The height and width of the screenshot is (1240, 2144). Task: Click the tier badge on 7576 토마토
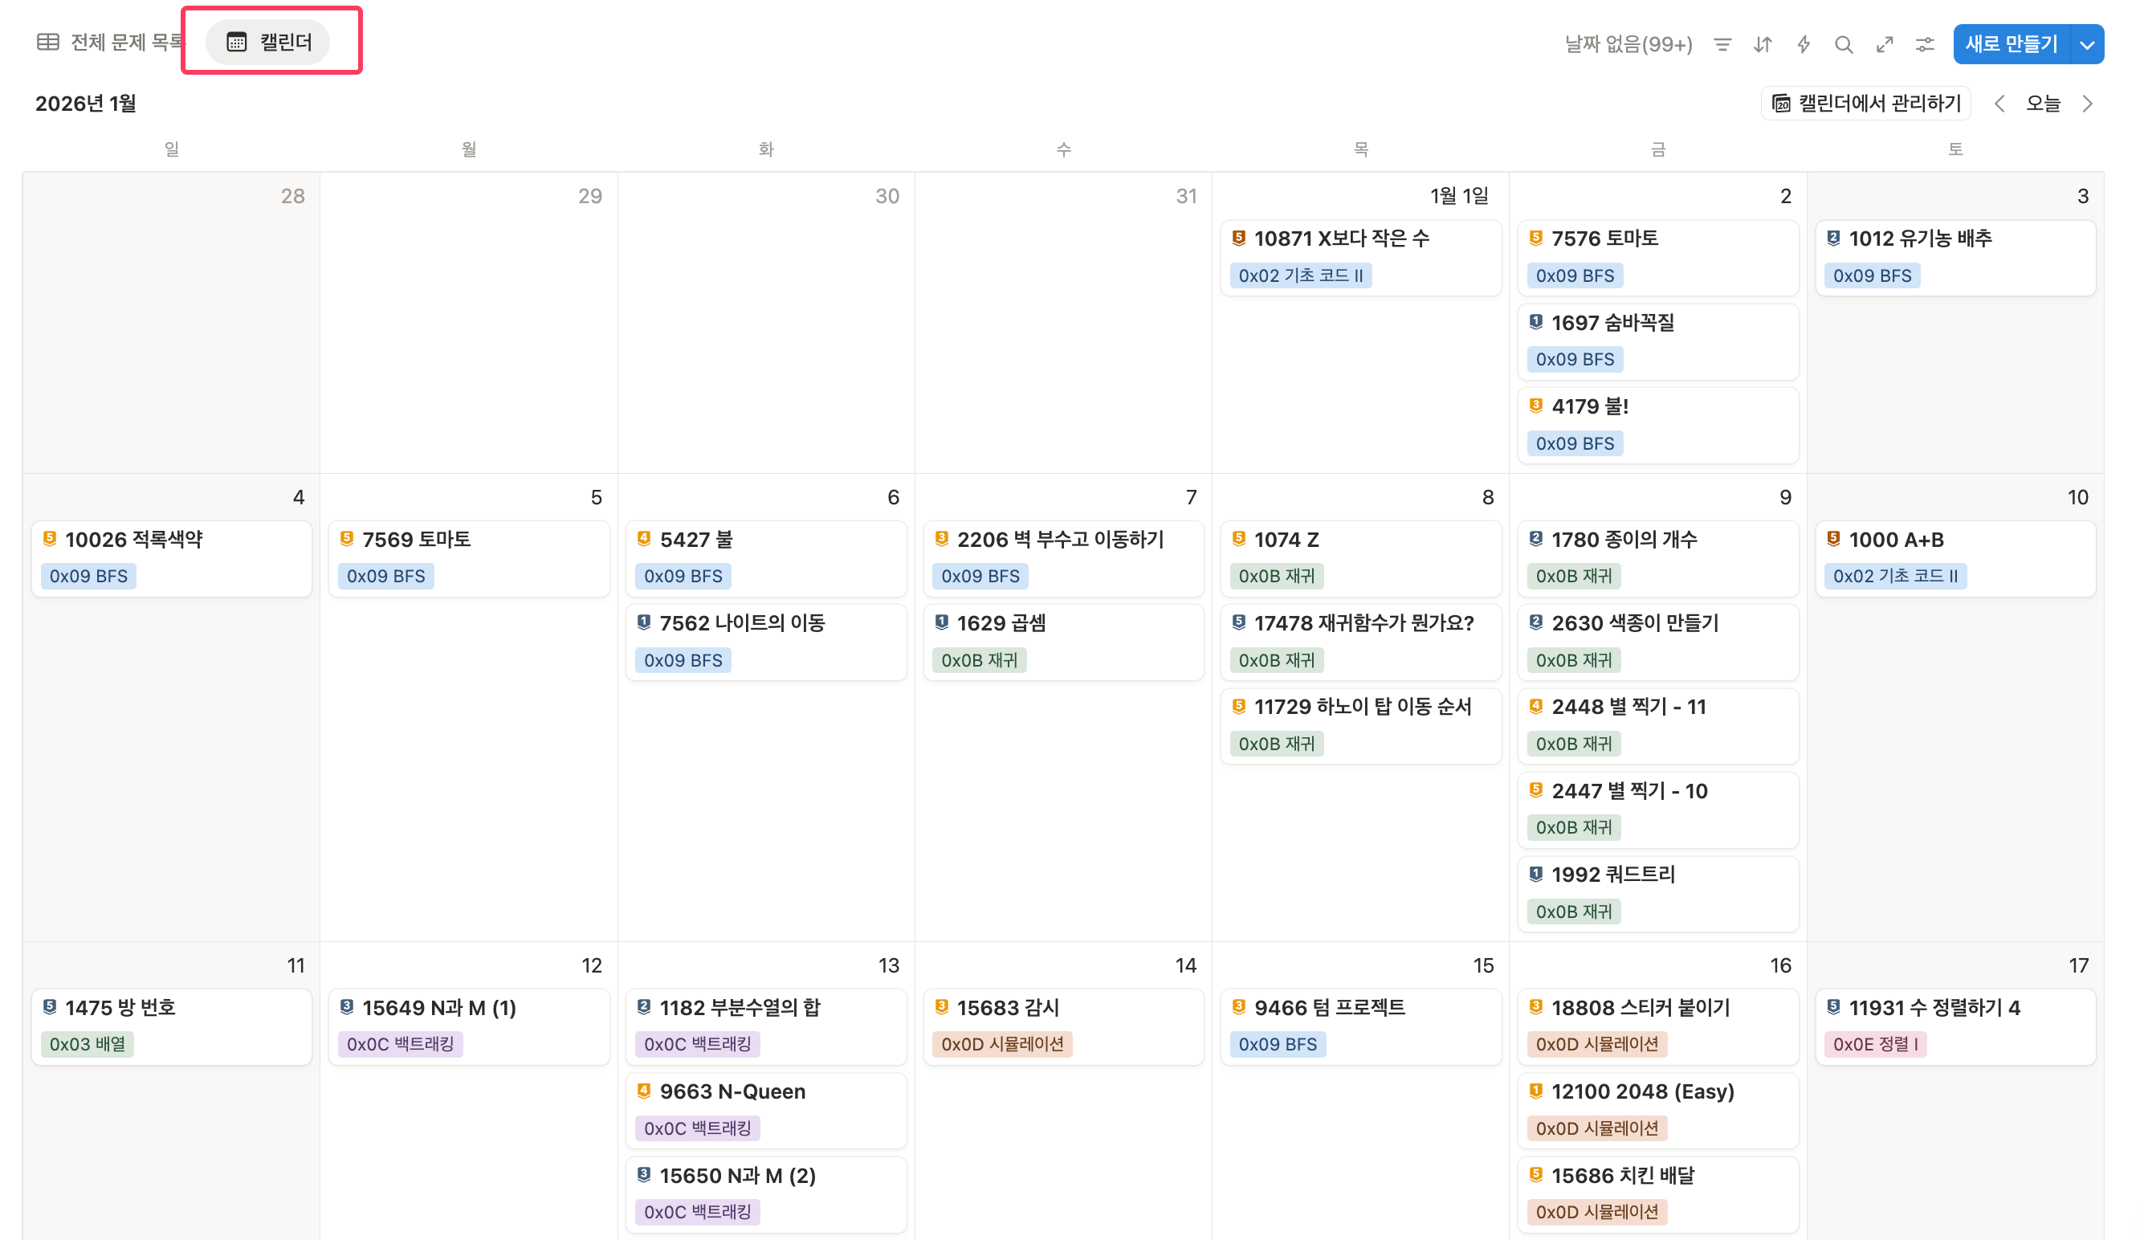point(1535,239)
